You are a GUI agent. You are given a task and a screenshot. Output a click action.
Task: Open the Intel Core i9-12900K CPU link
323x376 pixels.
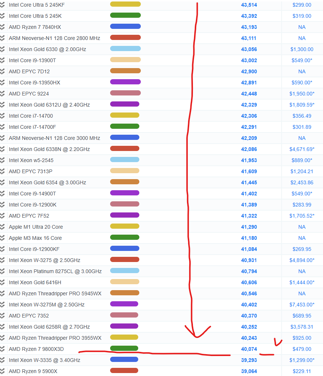click(33, 205)
